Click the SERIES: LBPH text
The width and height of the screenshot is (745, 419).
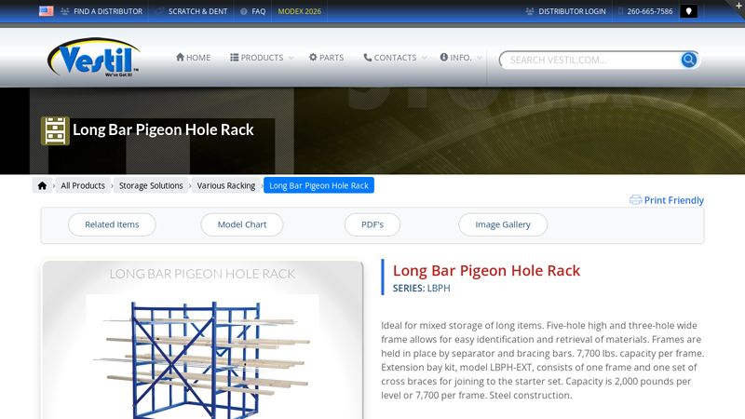pyautogui.click(x=422, y=288)
